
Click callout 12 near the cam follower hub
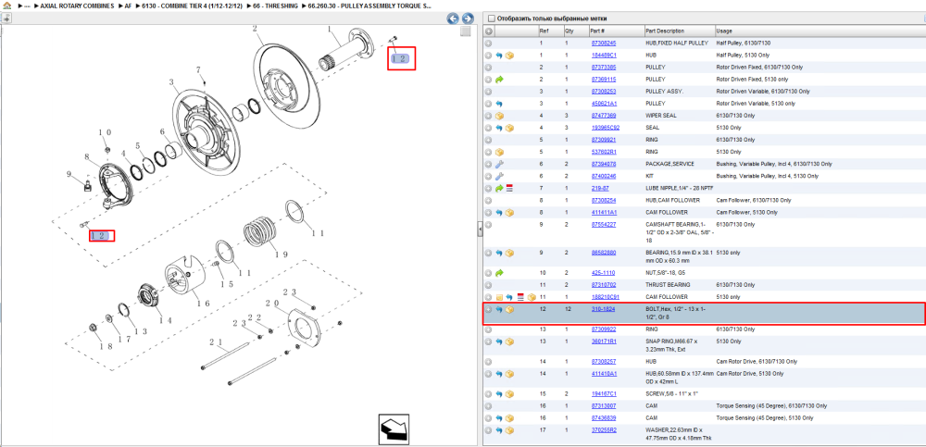tap(100, 236)
